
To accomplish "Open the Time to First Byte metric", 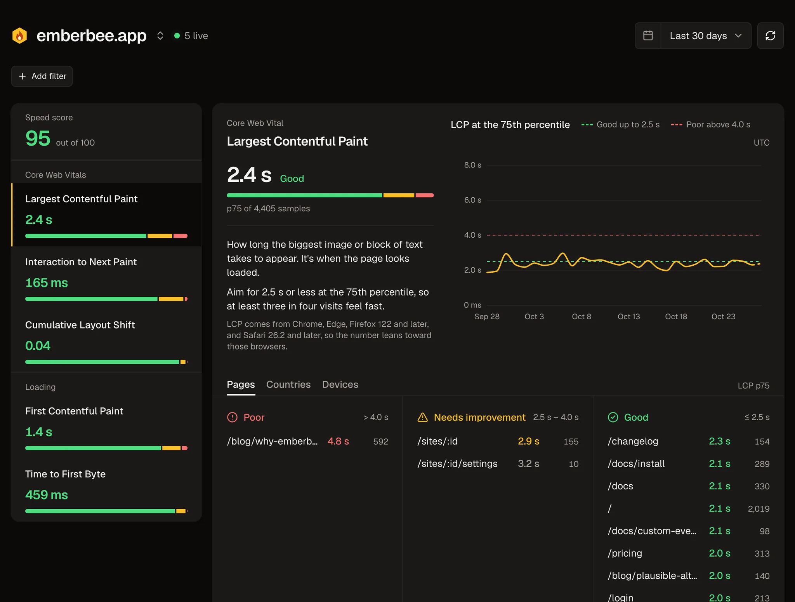I will pyautogui.click(x=106, y=490).
